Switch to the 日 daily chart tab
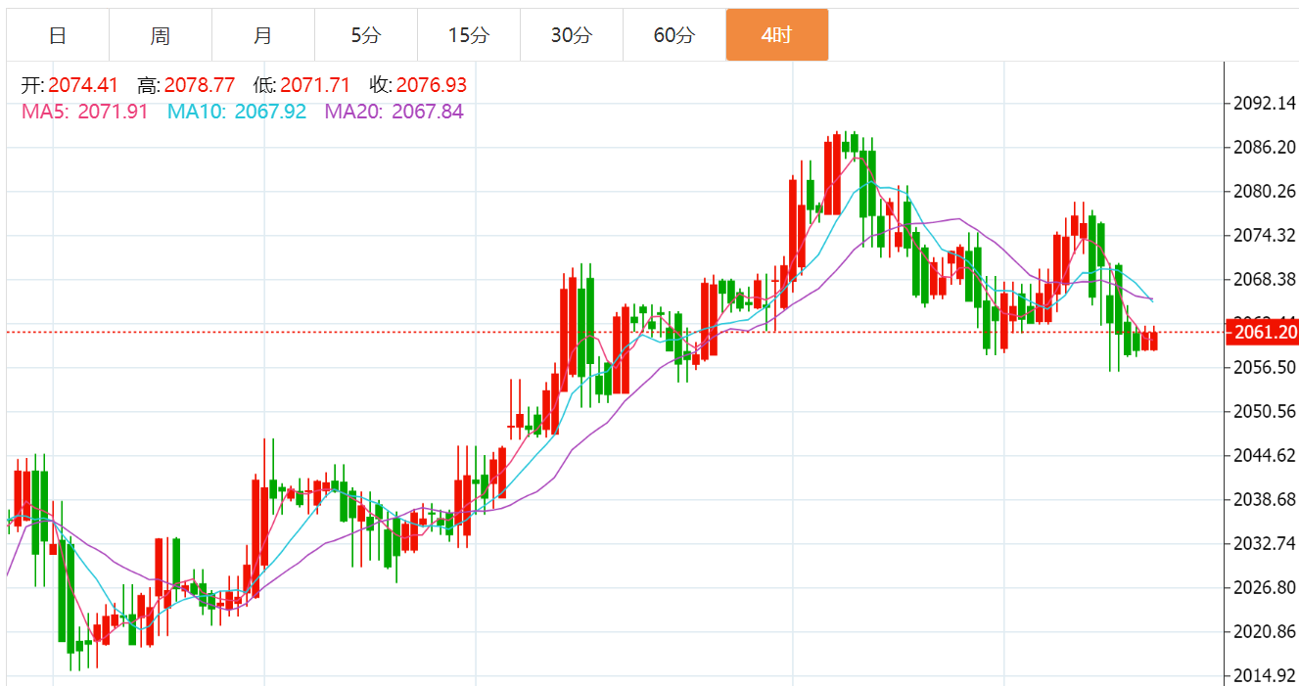This screenshot has height=686, width=1299. tap(58, 35)
